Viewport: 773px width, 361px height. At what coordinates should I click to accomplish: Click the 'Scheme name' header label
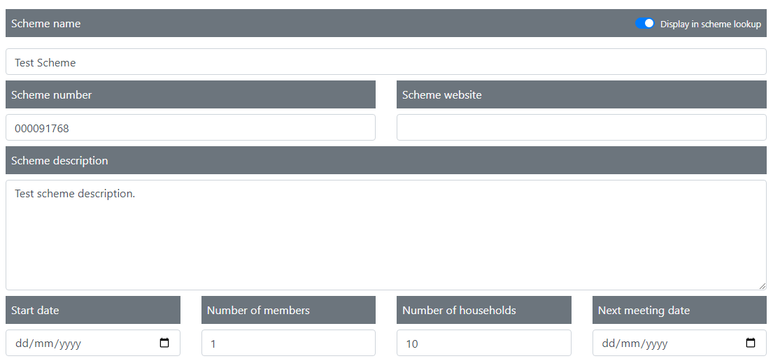point(46,24)
